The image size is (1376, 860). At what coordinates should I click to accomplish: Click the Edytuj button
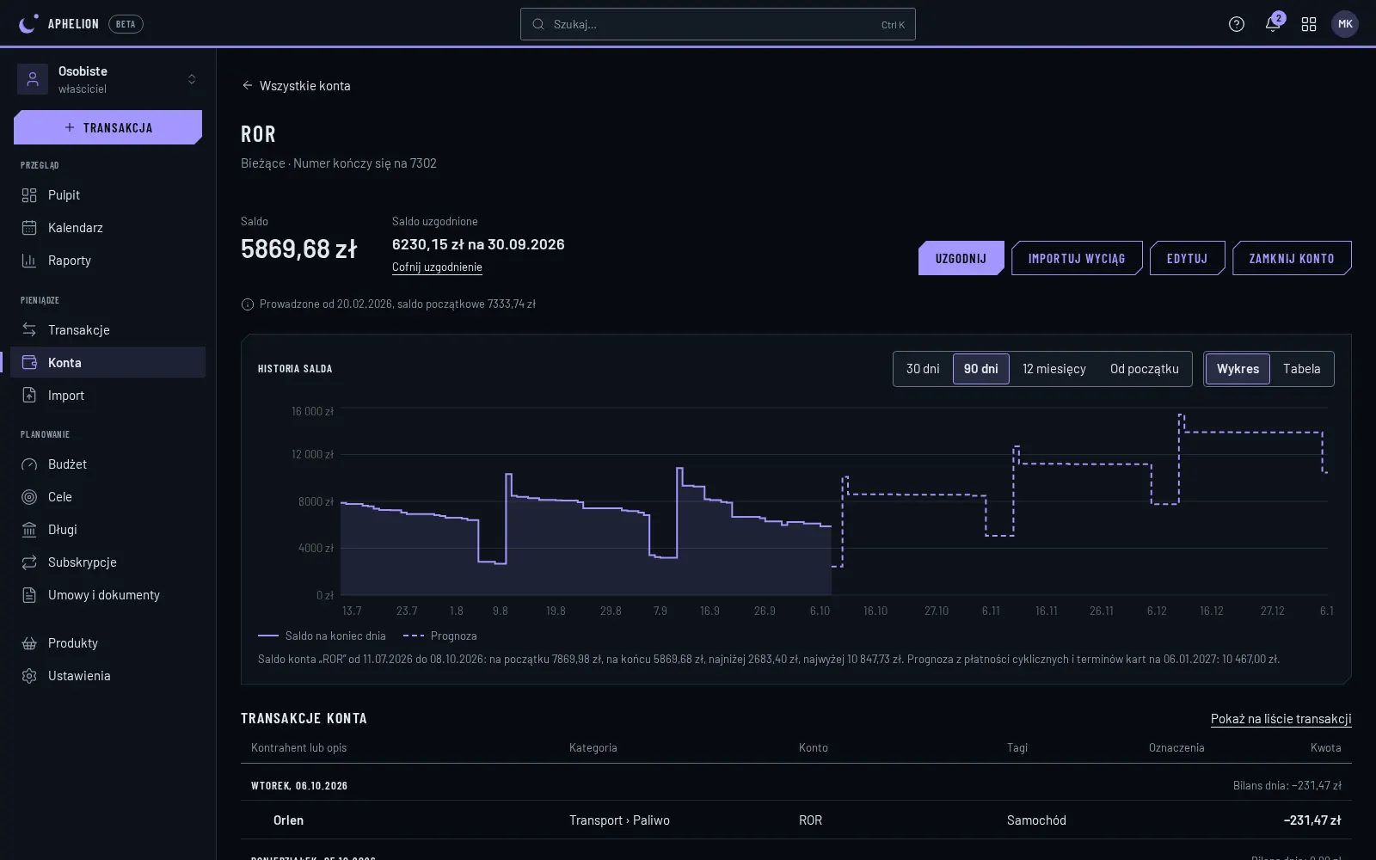[1187, 258]
